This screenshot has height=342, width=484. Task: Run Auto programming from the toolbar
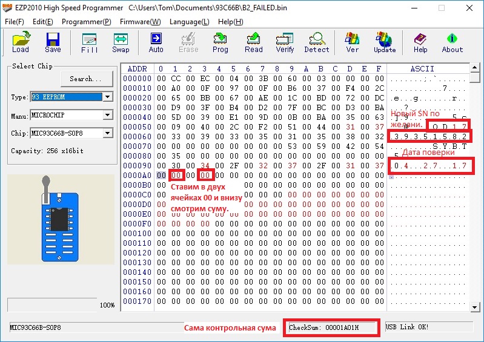pos(156,42)
